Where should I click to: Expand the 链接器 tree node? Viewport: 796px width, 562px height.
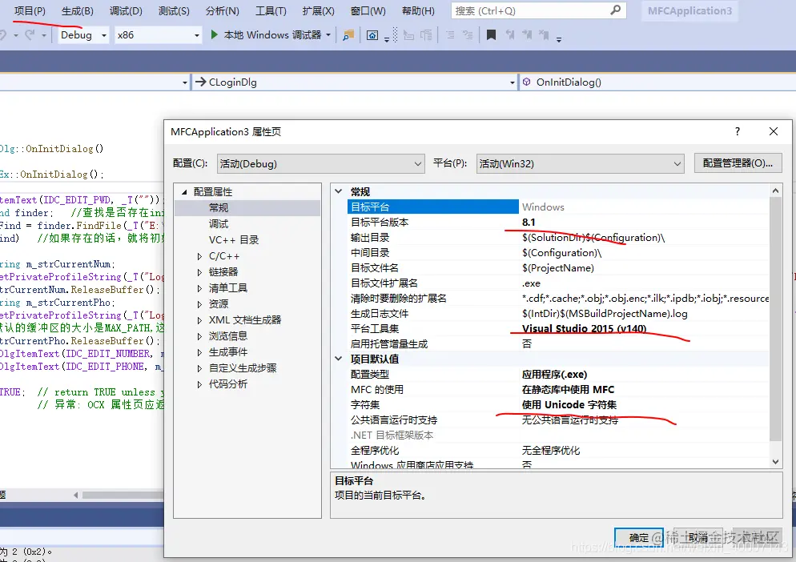199,272
